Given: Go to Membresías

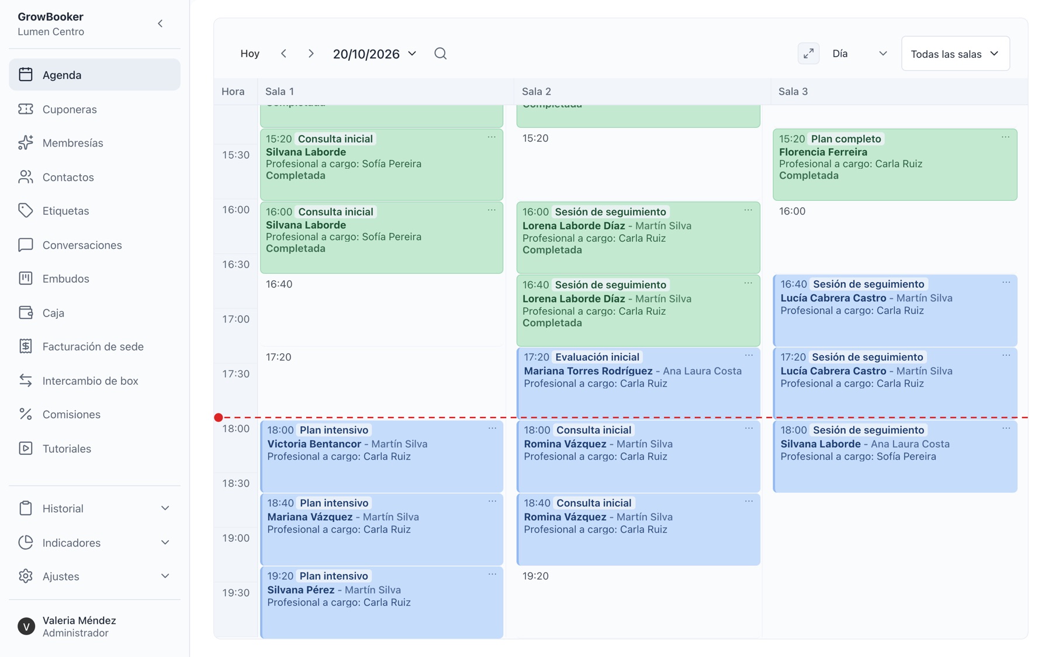Looking at the screenshot, I should point(95,143).
